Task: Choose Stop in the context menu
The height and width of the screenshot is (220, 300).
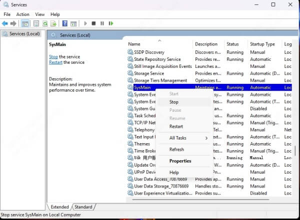Action: (x=184, y=102)
